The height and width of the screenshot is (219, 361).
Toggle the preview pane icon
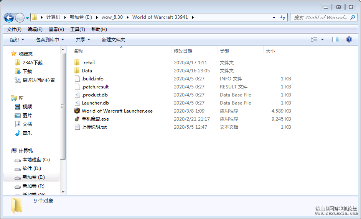coord(335,39)
